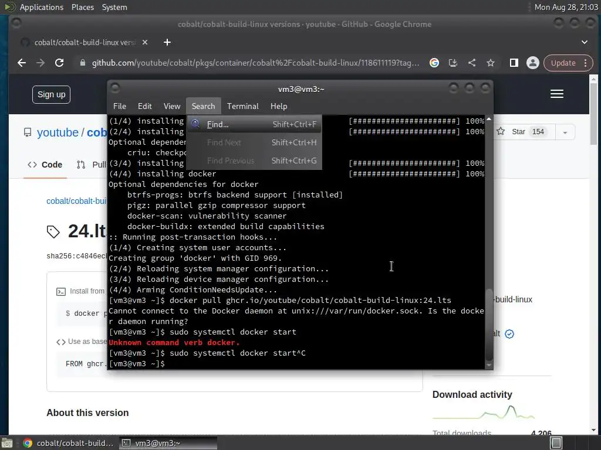Open the terminal File menu
The width and height of the screenshot is (601, 450).
coord(120,106)
